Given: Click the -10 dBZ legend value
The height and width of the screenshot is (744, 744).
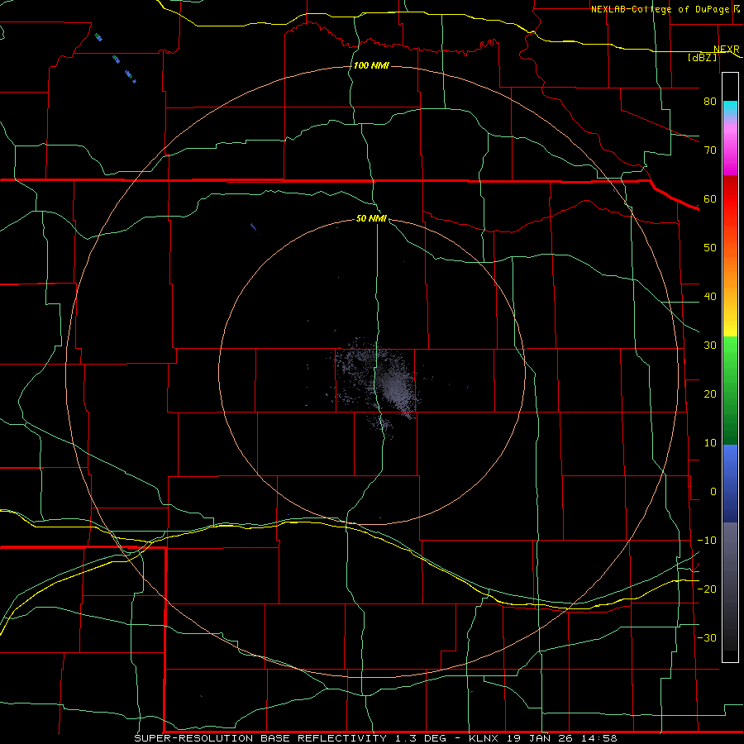Looking at the screenshot, I should pos(707,541).
